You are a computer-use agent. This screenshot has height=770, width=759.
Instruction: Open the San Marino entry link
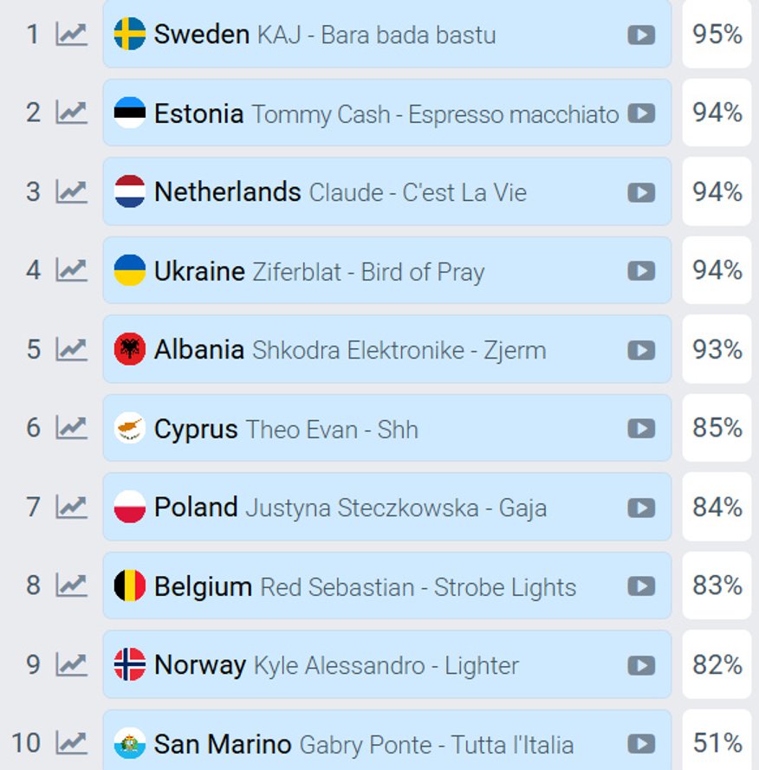coord(223,743)
